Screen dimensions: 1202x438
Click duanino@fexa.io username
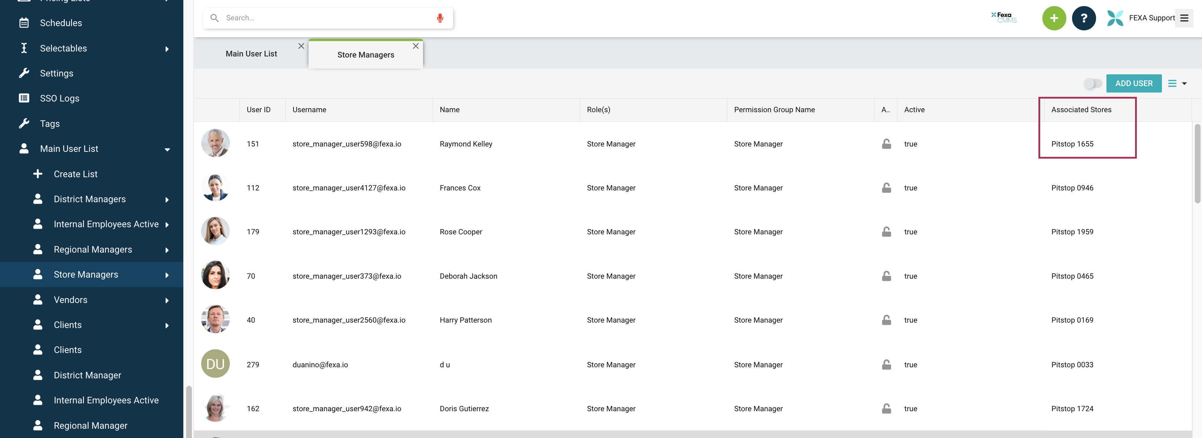point(320,365)
